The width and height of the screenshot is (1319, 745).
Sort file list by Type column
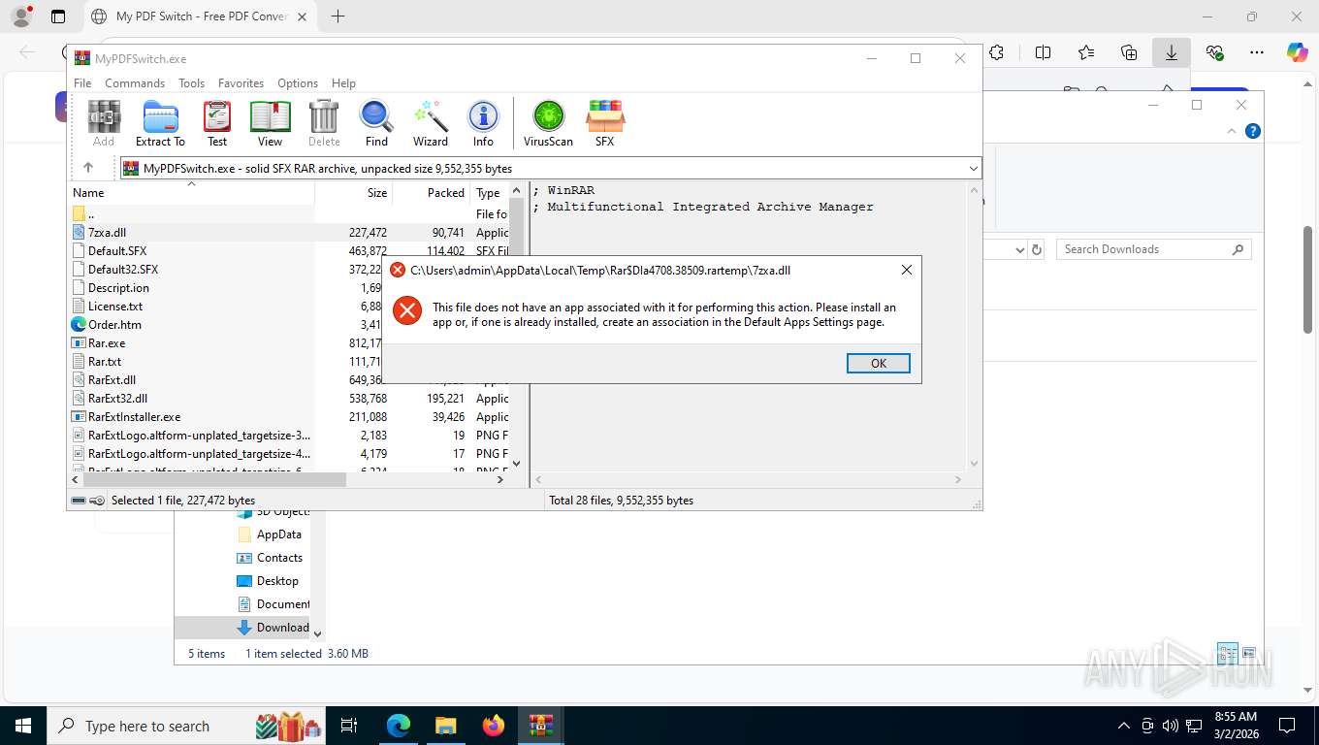[490, 192]
